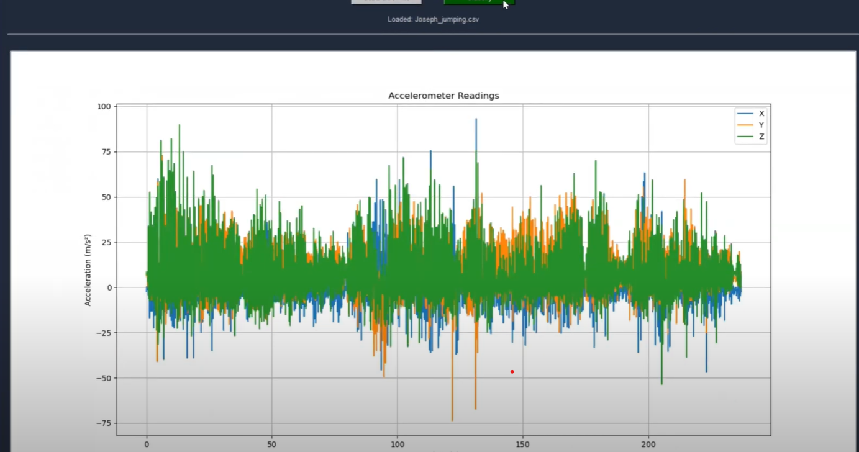Click the red dot marker in the plot

click(x=512, y=372)
